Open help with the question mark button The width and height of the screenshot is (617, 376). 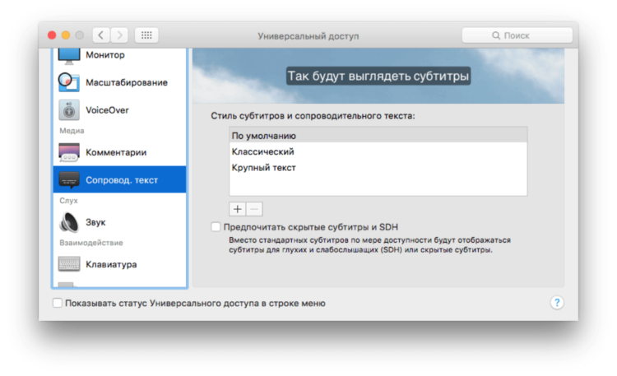click(x=557, y=303)
